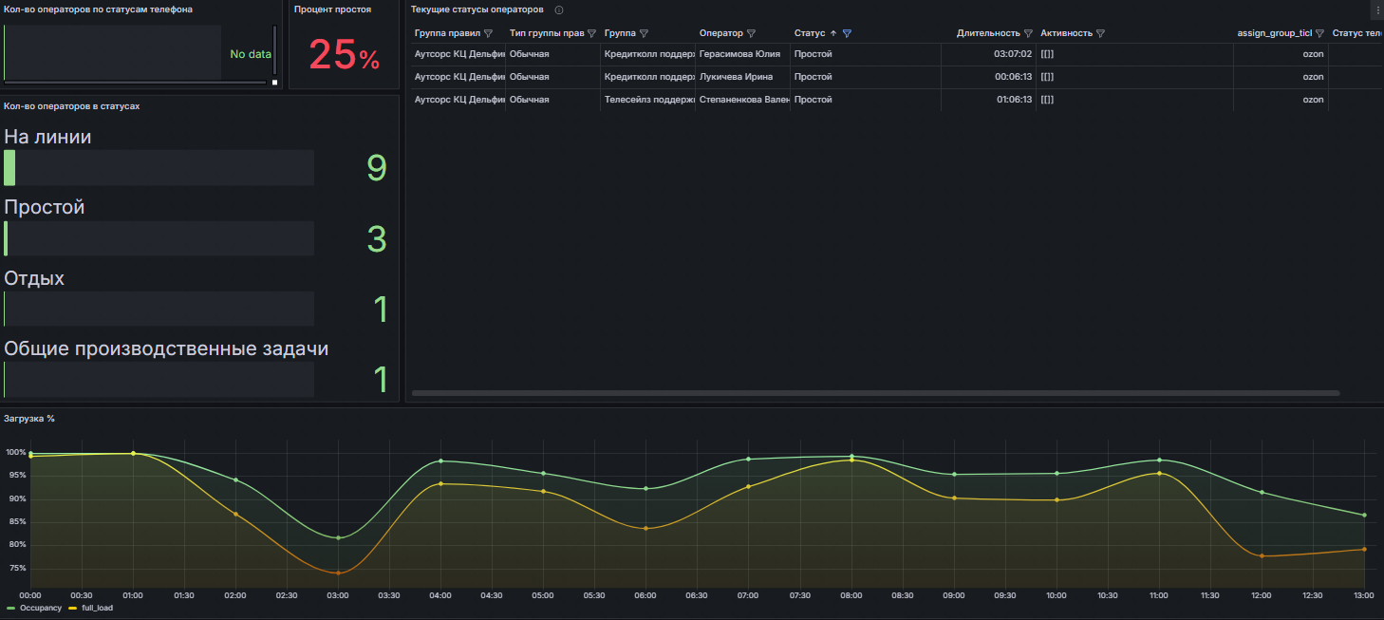Click the operators table horizontal scrollbar

[x=875, y=393]
